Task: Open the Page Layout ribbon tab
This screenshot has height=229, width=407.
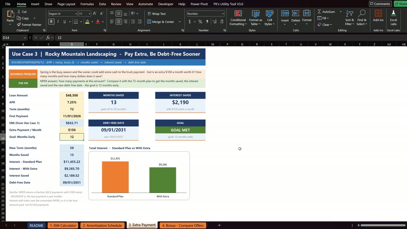Action: point(66,4)
